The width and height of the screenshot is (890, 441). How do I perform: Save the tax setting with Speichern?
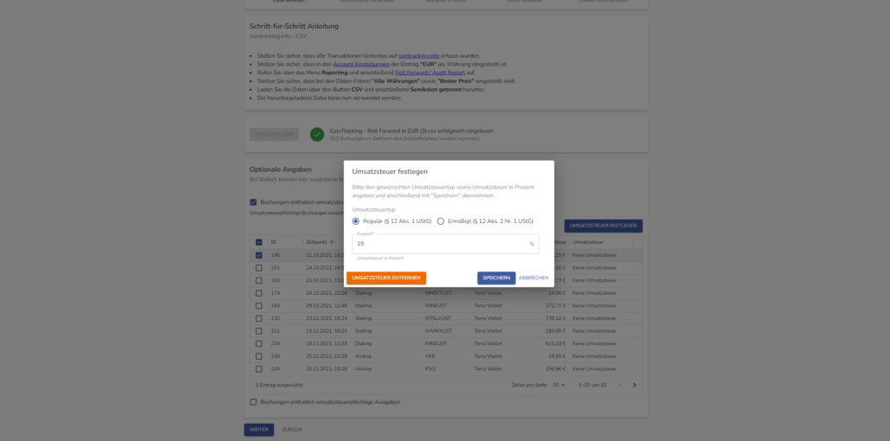[496, 278]
